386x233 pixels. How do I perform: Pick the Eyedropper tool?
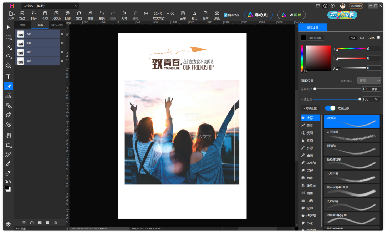point(8,173)
